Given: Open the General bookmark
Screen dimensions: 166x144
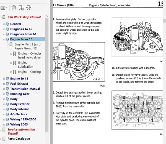Looking at the screenshot, I should click(x=15, y=24).
